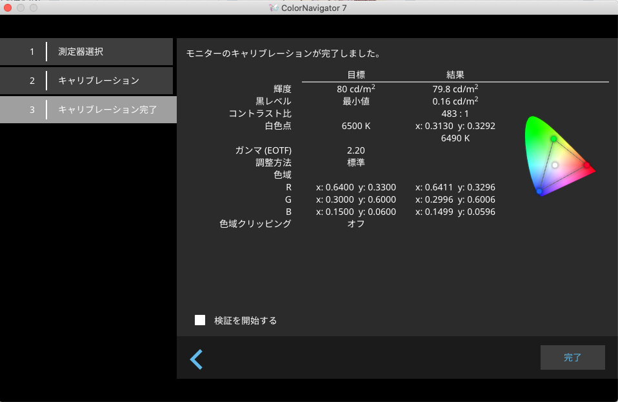Enable the 検証を開始する checkbox
618x402 pixels.
click(x=200, y=320)
